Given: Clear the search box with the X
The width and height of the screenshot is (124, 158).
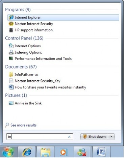Looking at the screenshot, I should click(x=69, y=137).
